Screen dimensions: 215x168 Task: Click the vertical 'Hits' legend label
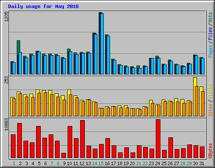210,17
